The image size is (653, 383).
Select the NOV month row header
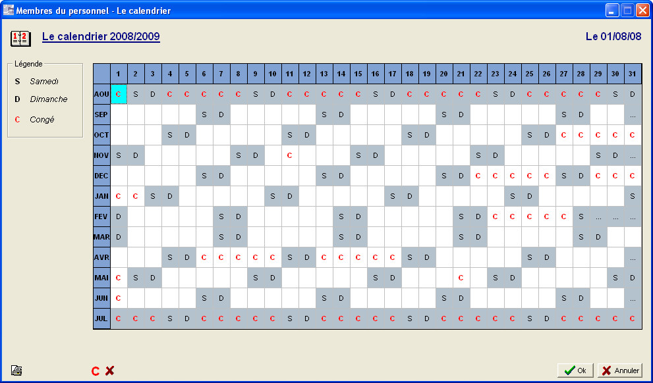[101, 155]
